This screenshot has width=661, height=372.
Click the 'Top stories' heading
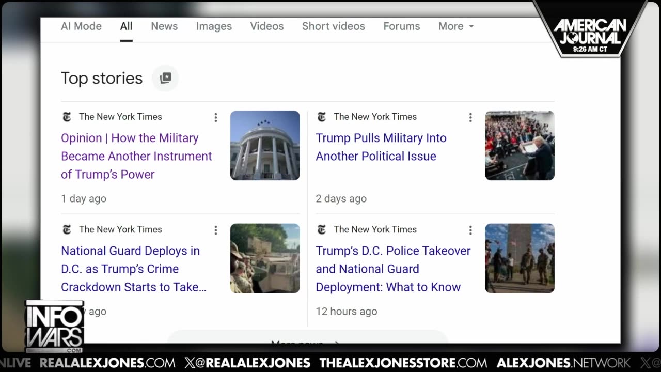[x=102, y=78]
